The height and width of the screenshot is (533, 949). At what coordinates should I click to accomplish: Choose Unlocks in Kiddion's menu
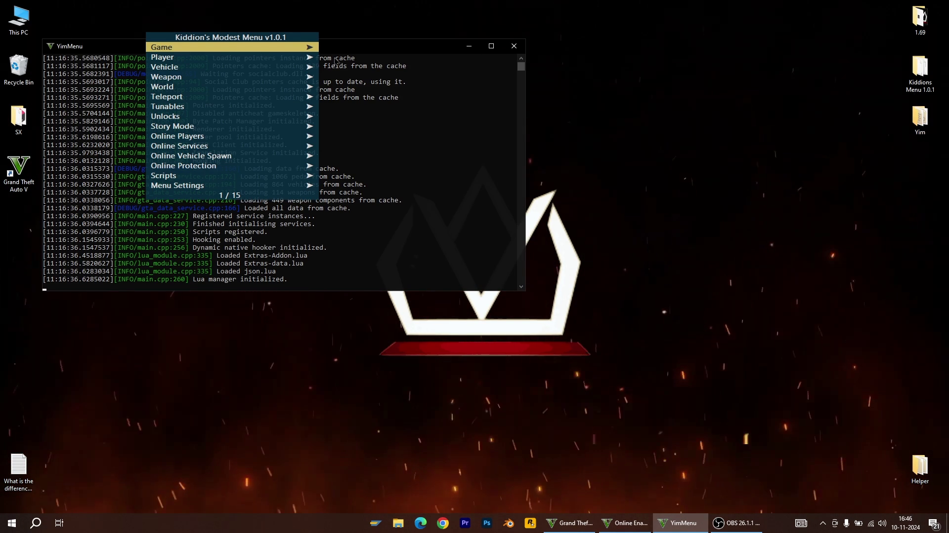pos(165,116)
